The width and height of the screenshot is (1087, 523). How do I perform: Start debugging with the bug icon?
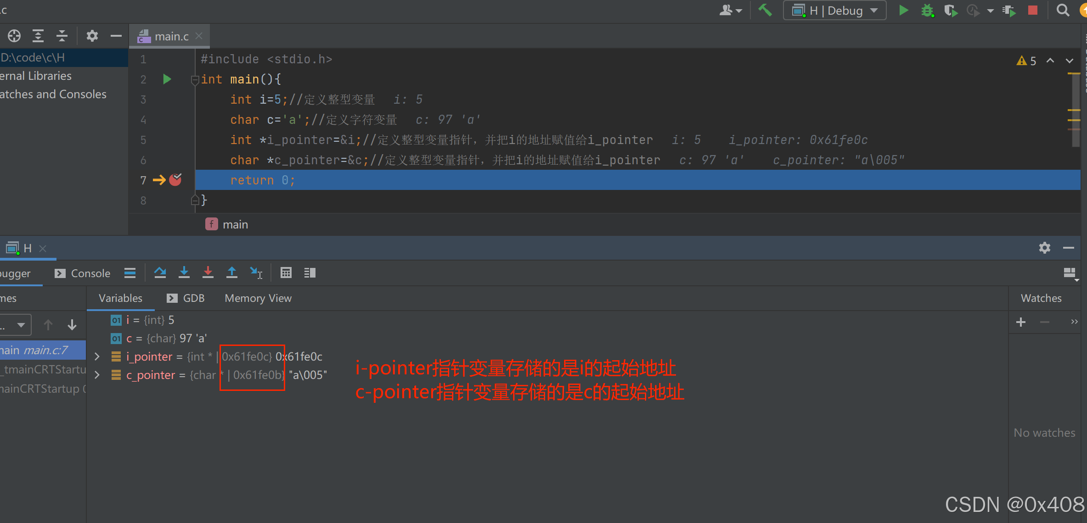tap(927, 10)
